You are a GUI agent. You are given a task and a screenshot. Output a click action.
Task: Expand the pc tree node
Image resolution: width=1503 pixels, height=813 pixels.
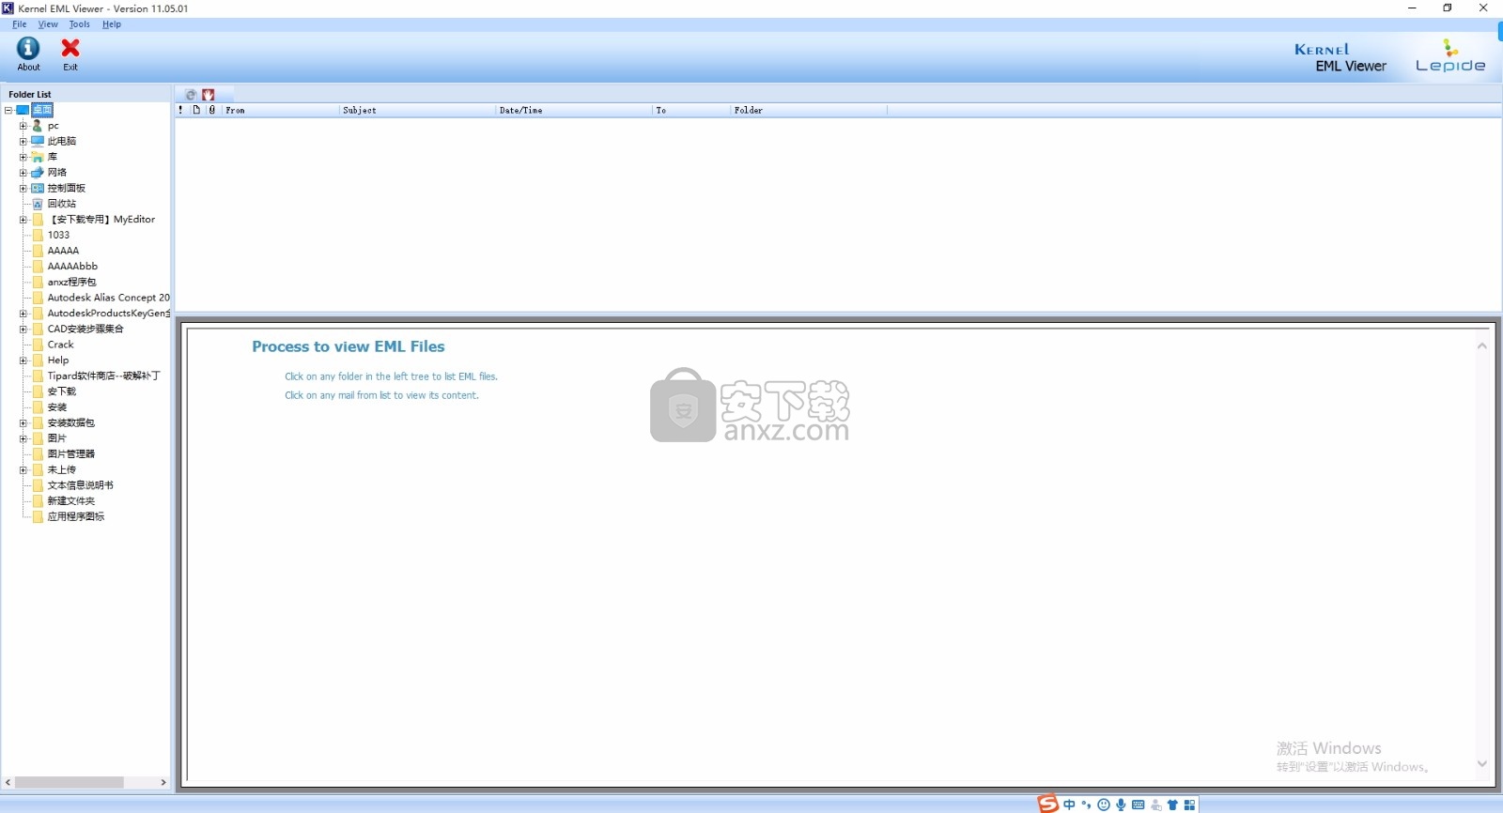click(x=23, y=126)
